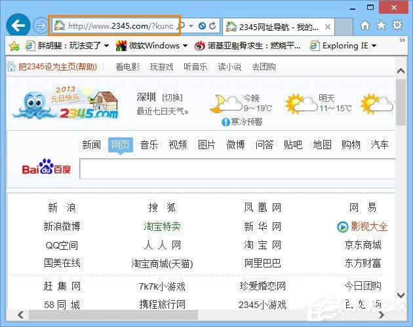Click horizontal scrollbar left arrow

21,315
